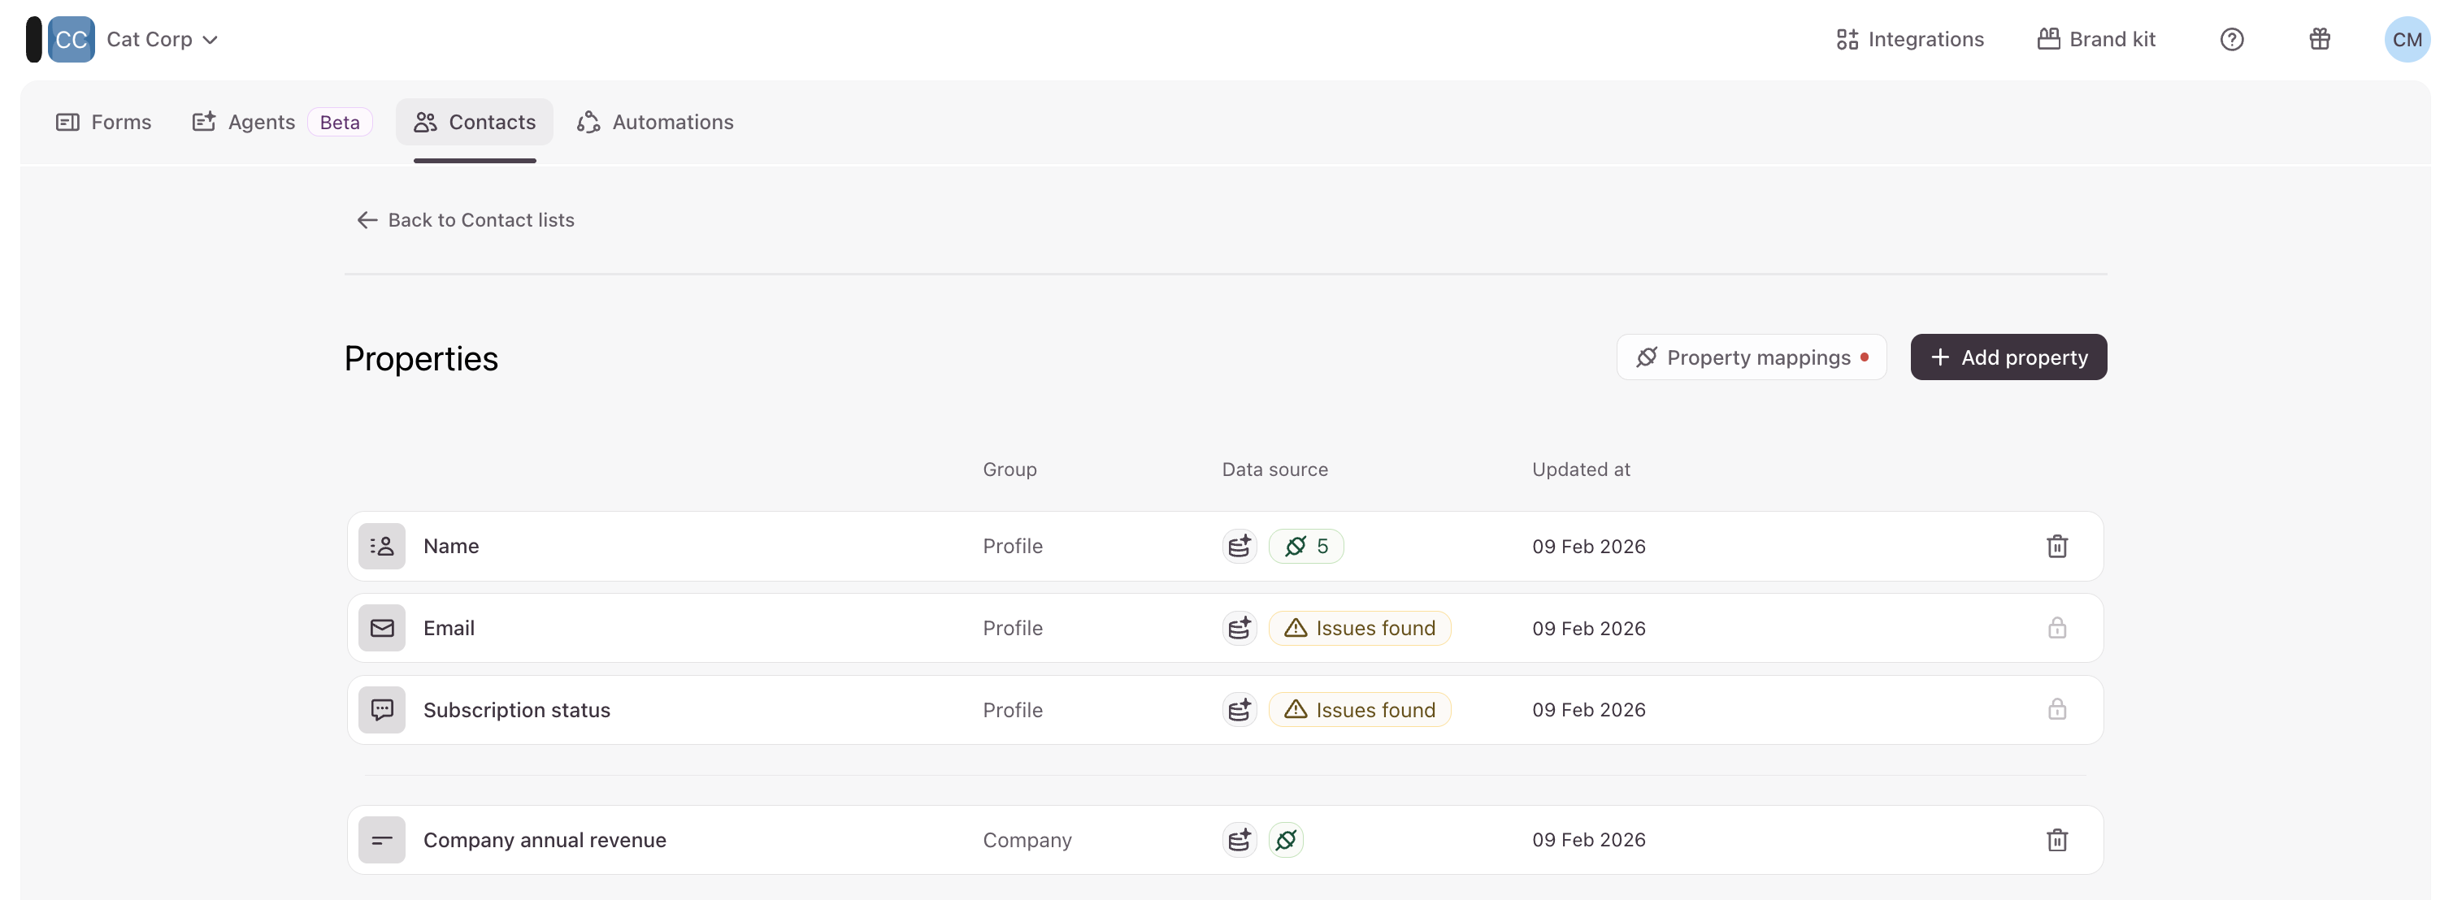Click the Name row mapping badge showing 5
2453x900 pixels.
point(1305,546)
